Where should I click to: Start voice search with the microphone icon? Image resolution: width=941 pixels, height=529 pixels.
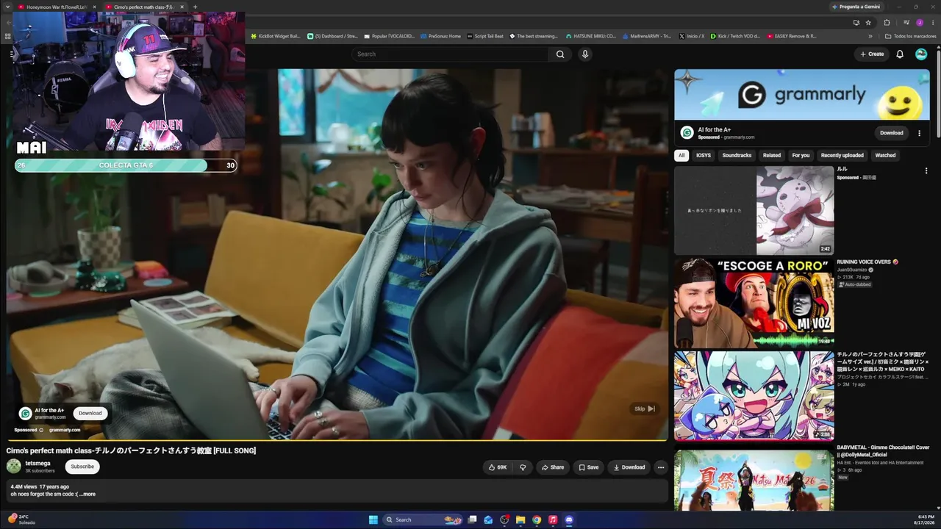coord(585,54)
